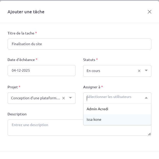Click the Conception d'une plateform… project value
Viewport: 159px width, 159px height.
(35, 98)
